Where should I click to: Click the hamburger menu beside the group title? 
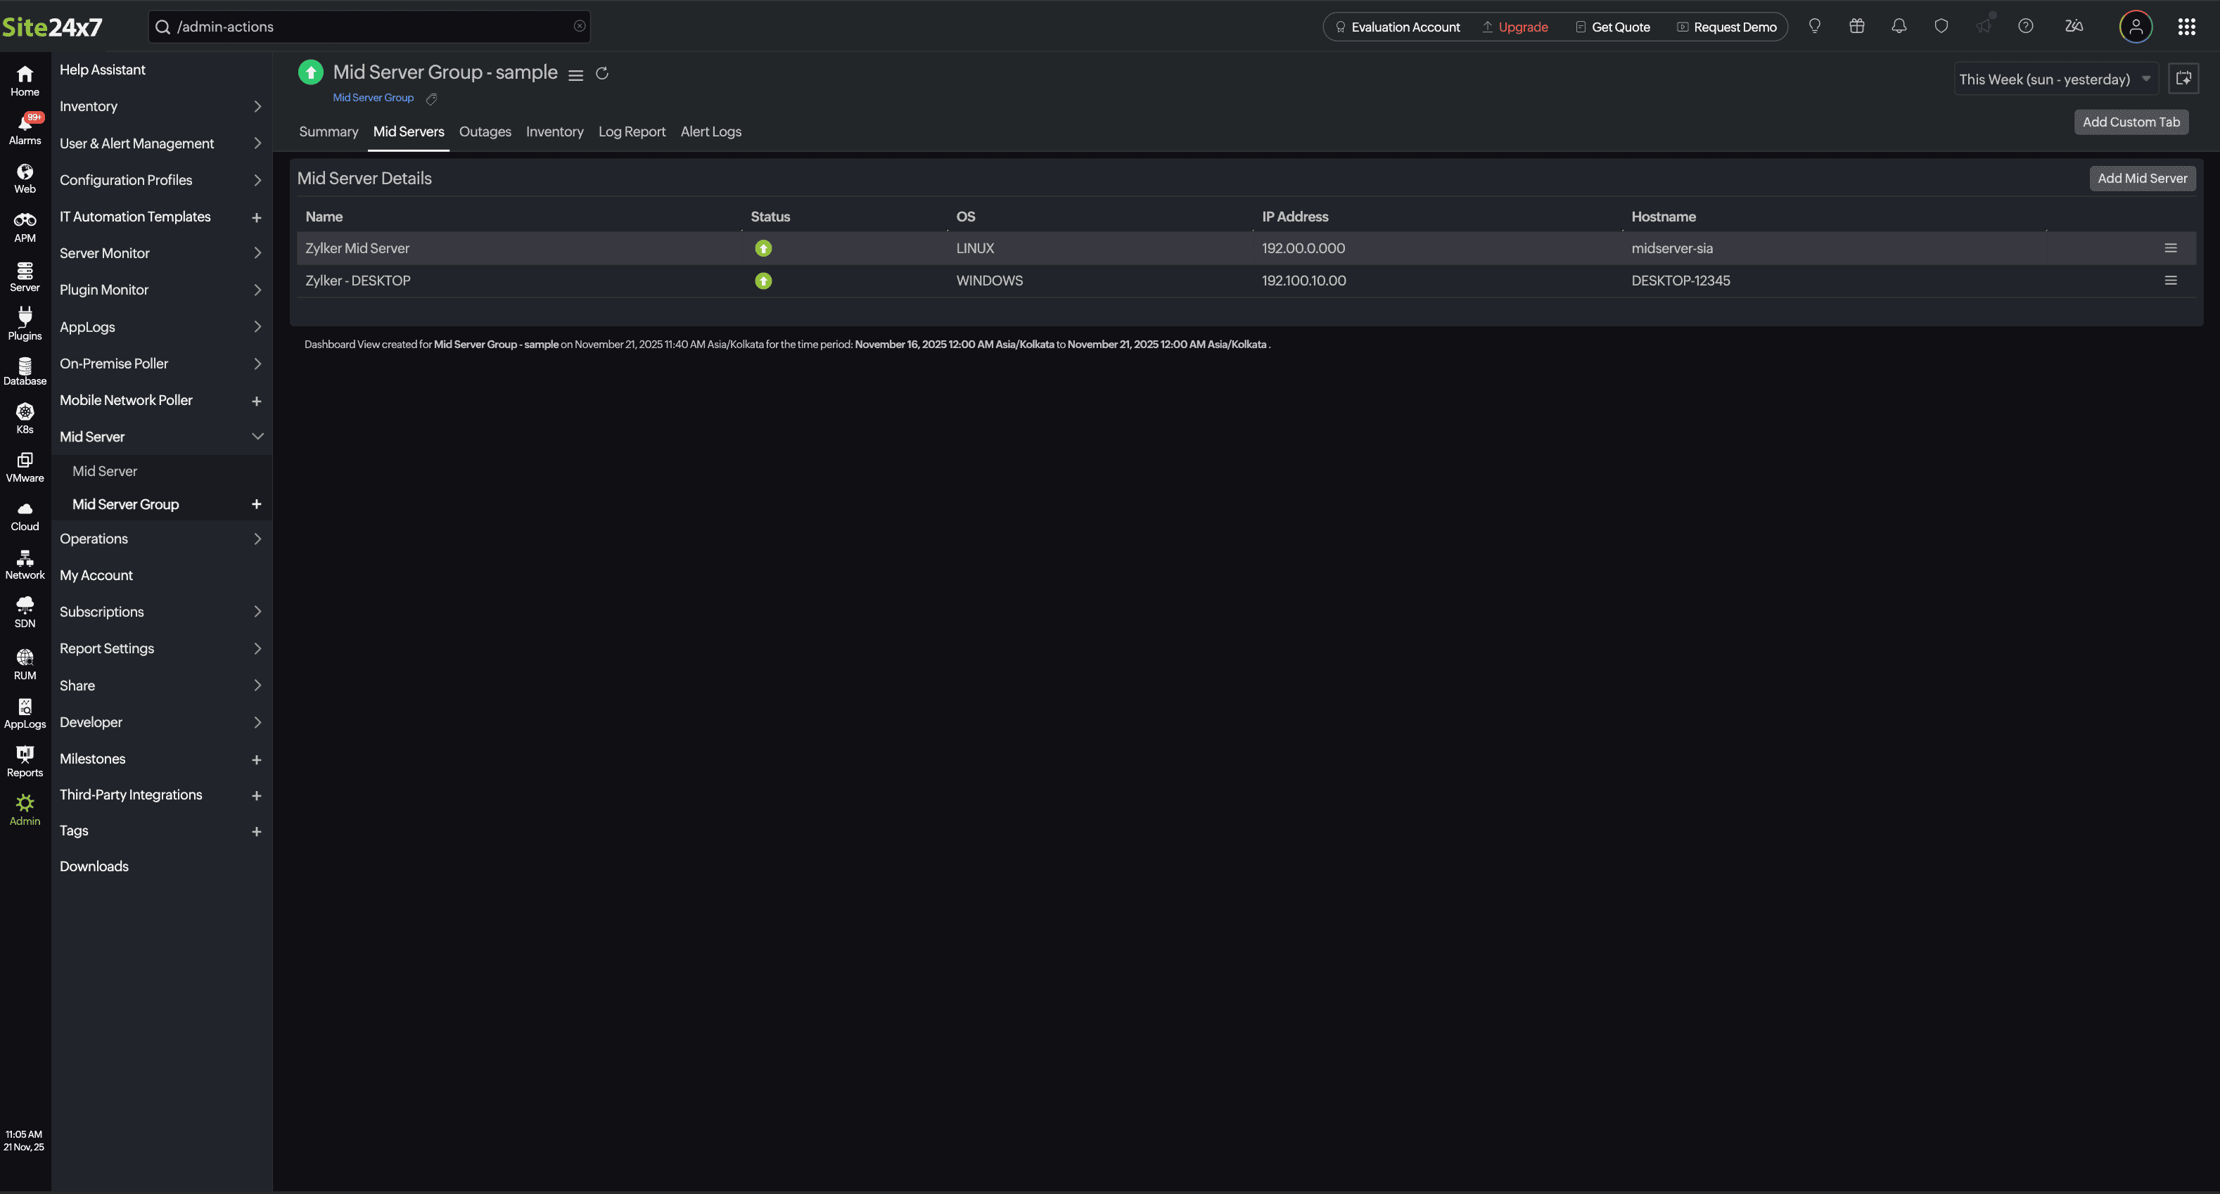(x=575, y=75)
